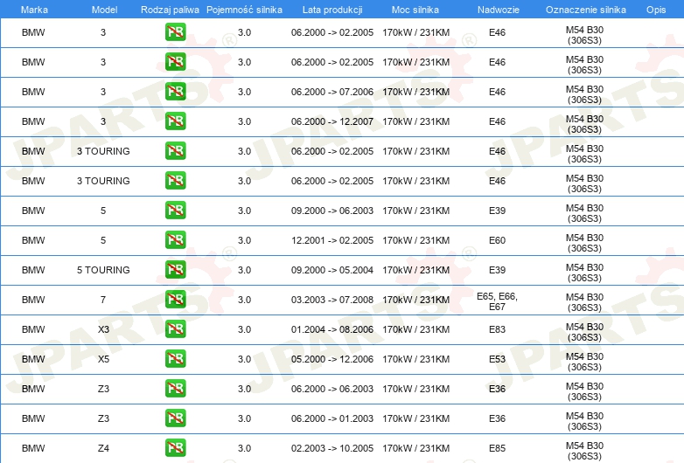Image resolution: width=684 pixels, height=463 pixels.
Task: Click the fuel icon in the Z3 row ending 01.2003
Action: pyautogui.click(x=175, y=418)
